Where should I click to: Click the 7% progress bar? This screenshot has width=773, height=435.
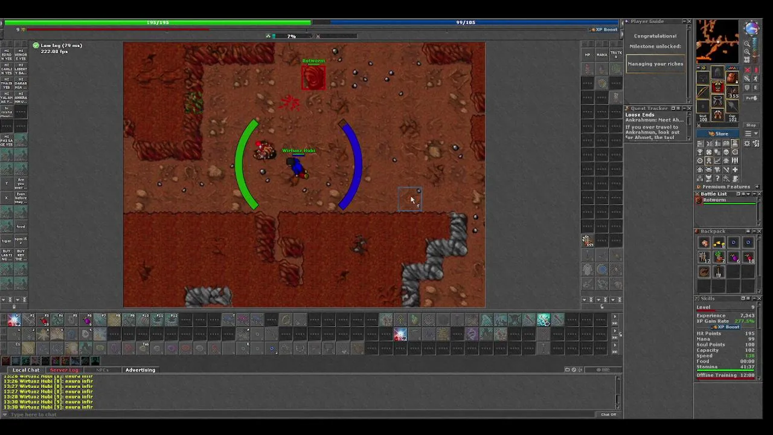click(293, 36)
